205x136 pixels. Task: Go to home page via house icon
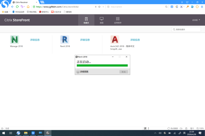(28, 7)
